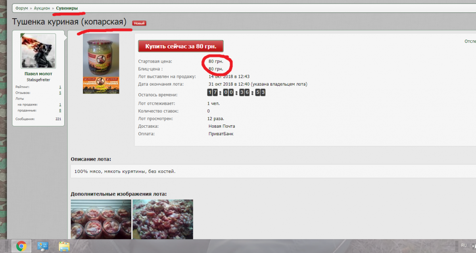Click the 'Новая Почта' delivery value
This screenshot has width=476, height=253.
222,126
